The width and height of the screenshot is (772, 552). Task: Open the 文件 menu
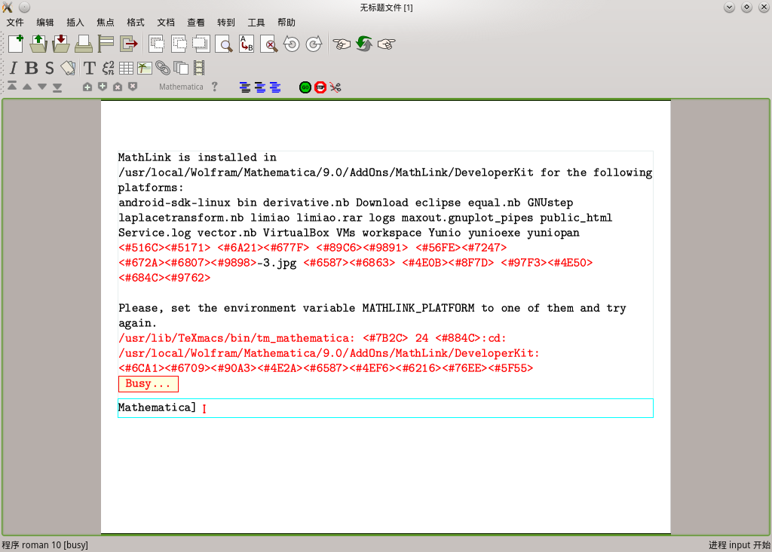(15, 22)
